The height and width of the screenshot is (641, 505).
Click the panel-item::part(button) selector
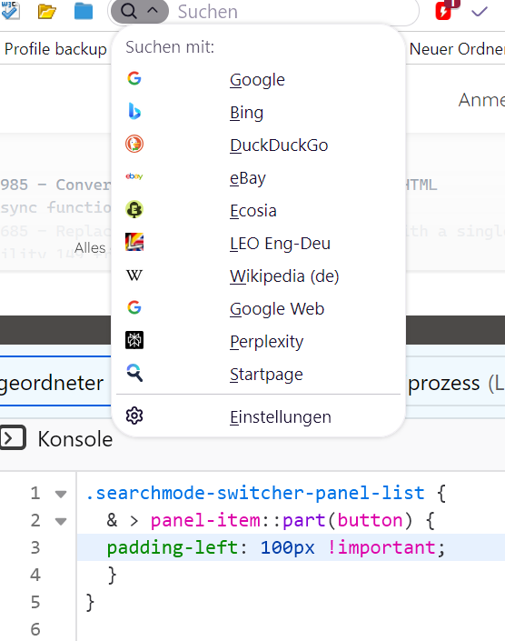(x=282, y=520)
